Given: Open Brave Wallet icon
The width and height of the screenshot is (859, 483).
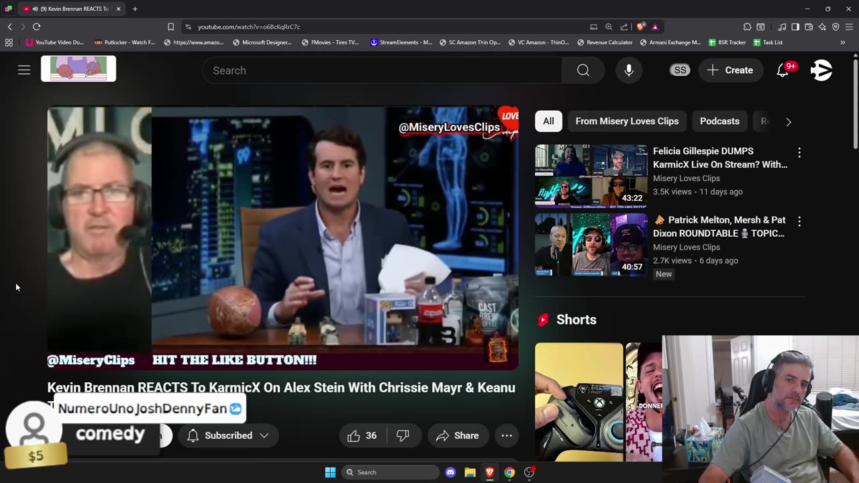Looking at the screenshot, I should (809, 27).
